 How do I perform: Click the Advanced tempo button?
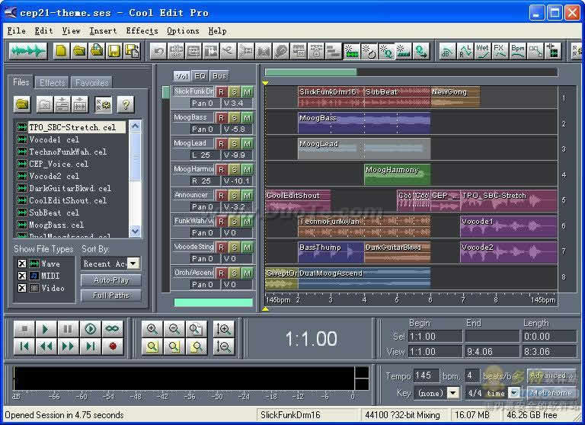pyautogui.click(x=551, y=375)
